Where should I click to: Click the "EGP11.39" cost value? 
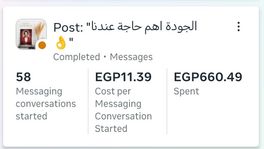pos(123,77)
